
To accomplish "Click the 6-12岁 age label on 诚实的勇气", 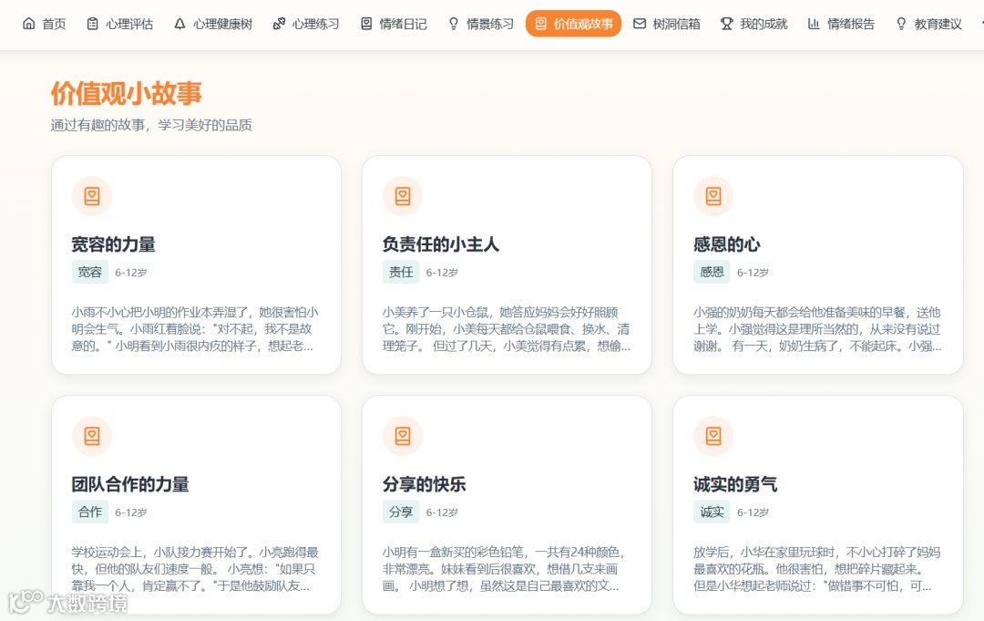I will 753,512.
